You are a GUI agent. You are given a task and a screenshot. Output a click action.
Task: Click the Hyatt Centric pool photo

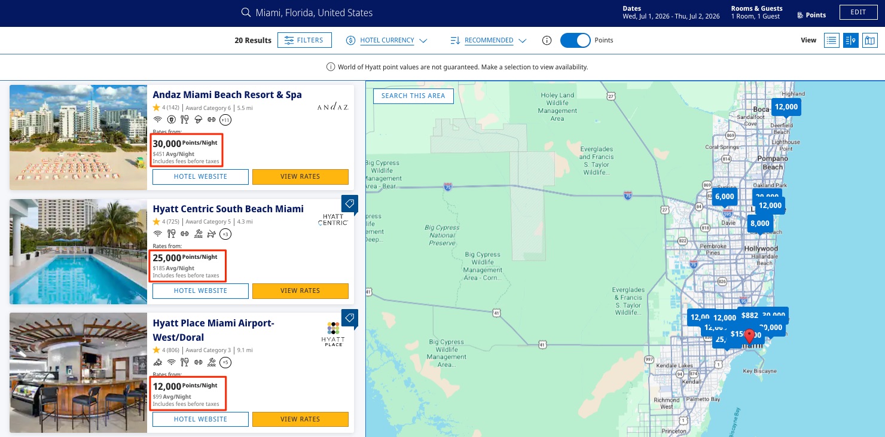click(x=78, y=252)
